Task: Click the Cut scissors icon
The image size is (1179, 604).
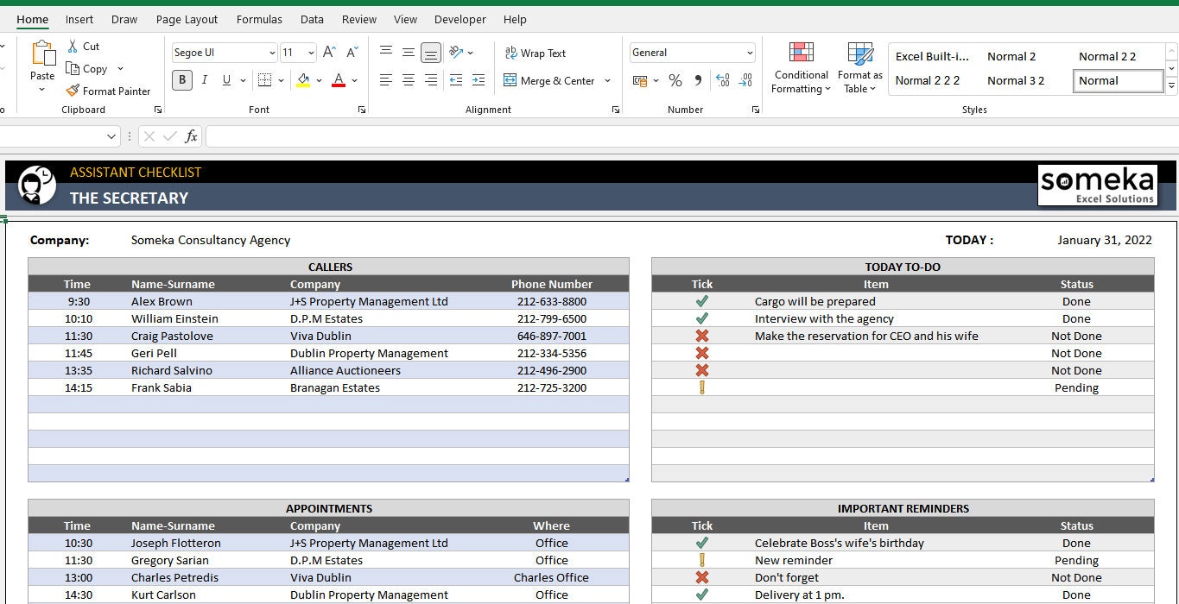Action: click(73, 47)
